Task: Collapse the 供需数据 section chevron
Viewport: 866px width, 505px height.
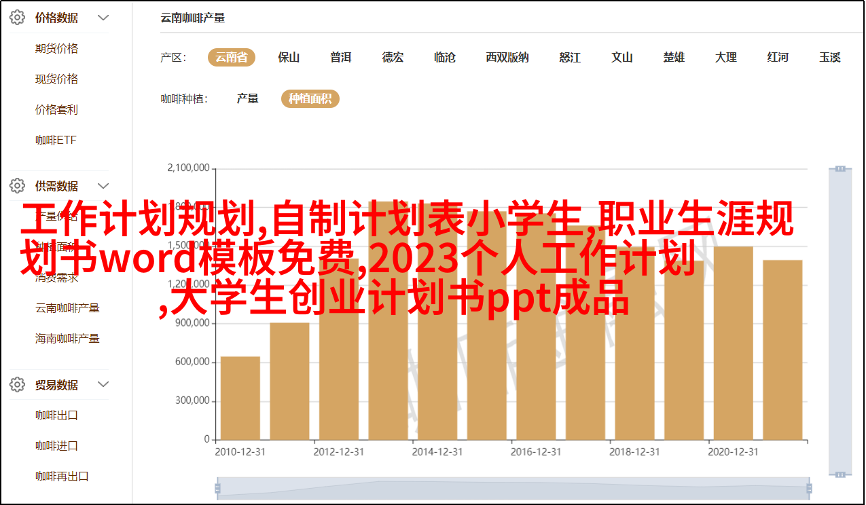Action: point(103,186)
